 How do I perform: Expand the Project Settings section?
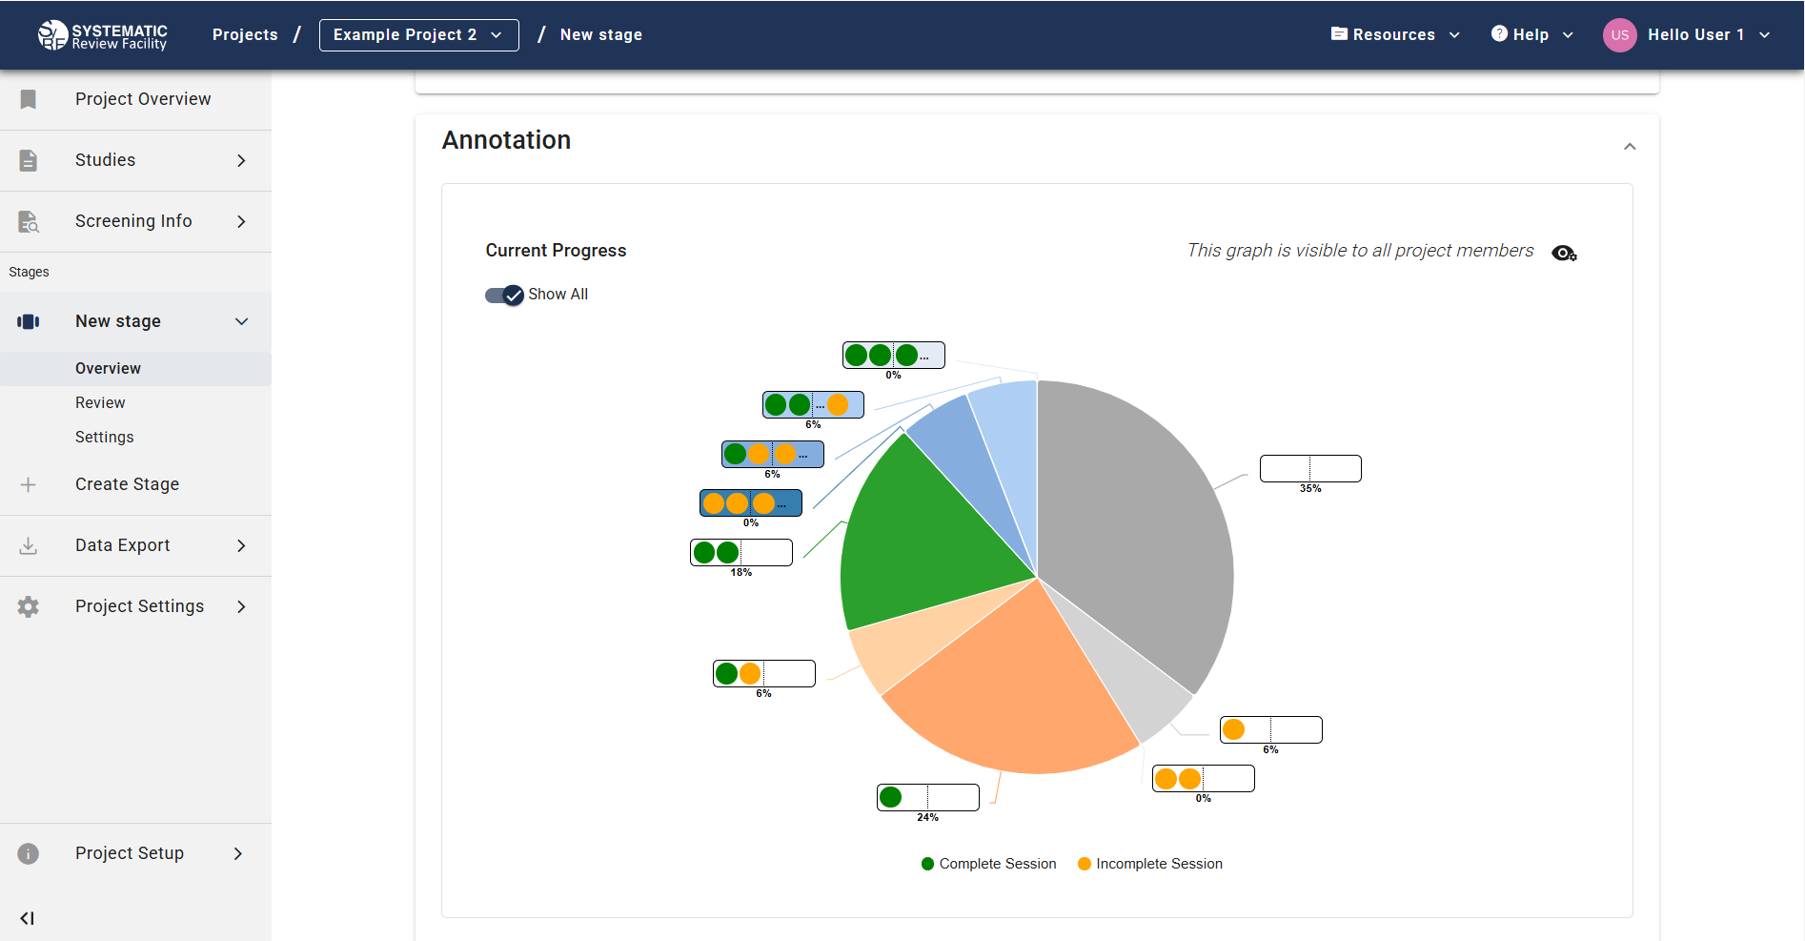coord(139,606)
